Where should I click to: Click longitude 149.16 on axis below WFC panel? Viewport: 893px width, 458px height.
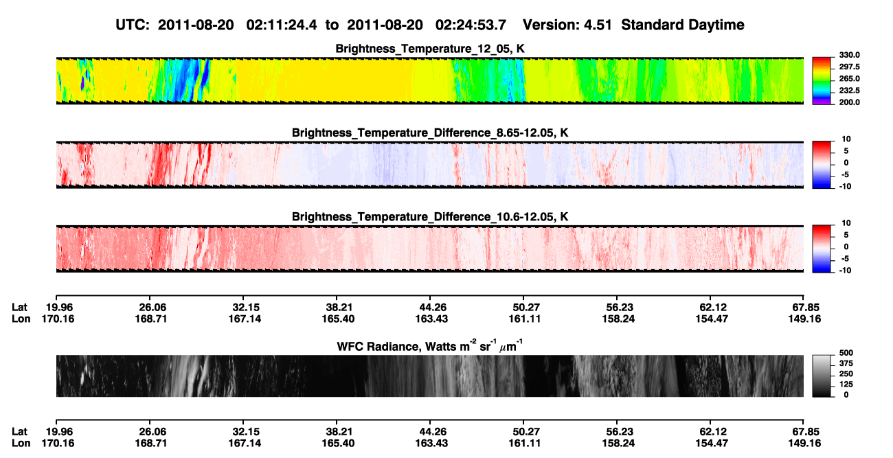pos(806,444)
